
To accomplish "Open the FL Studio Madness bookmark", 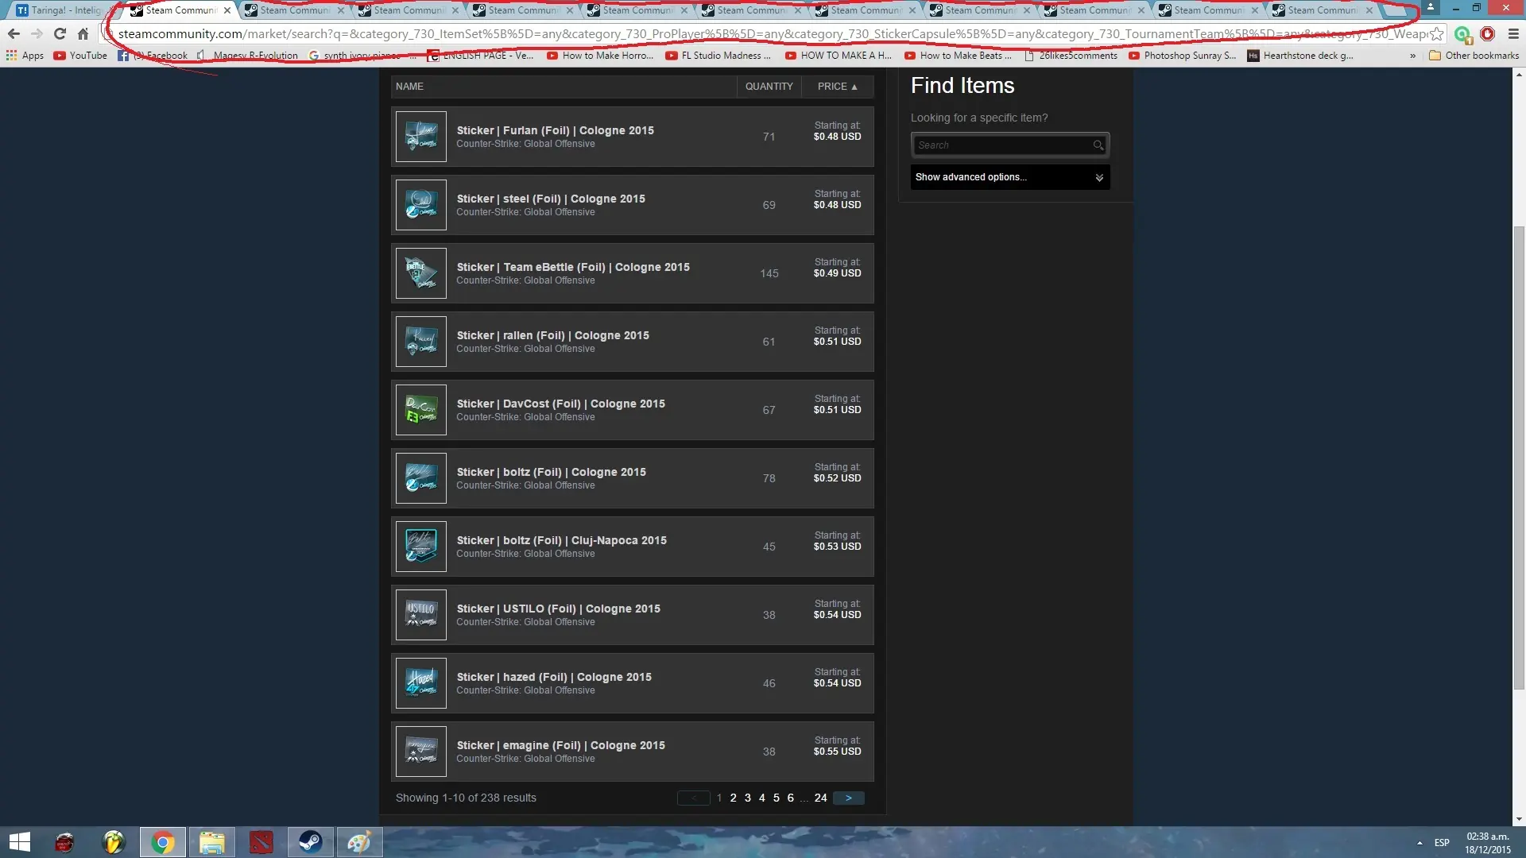I will pos(718,56).
